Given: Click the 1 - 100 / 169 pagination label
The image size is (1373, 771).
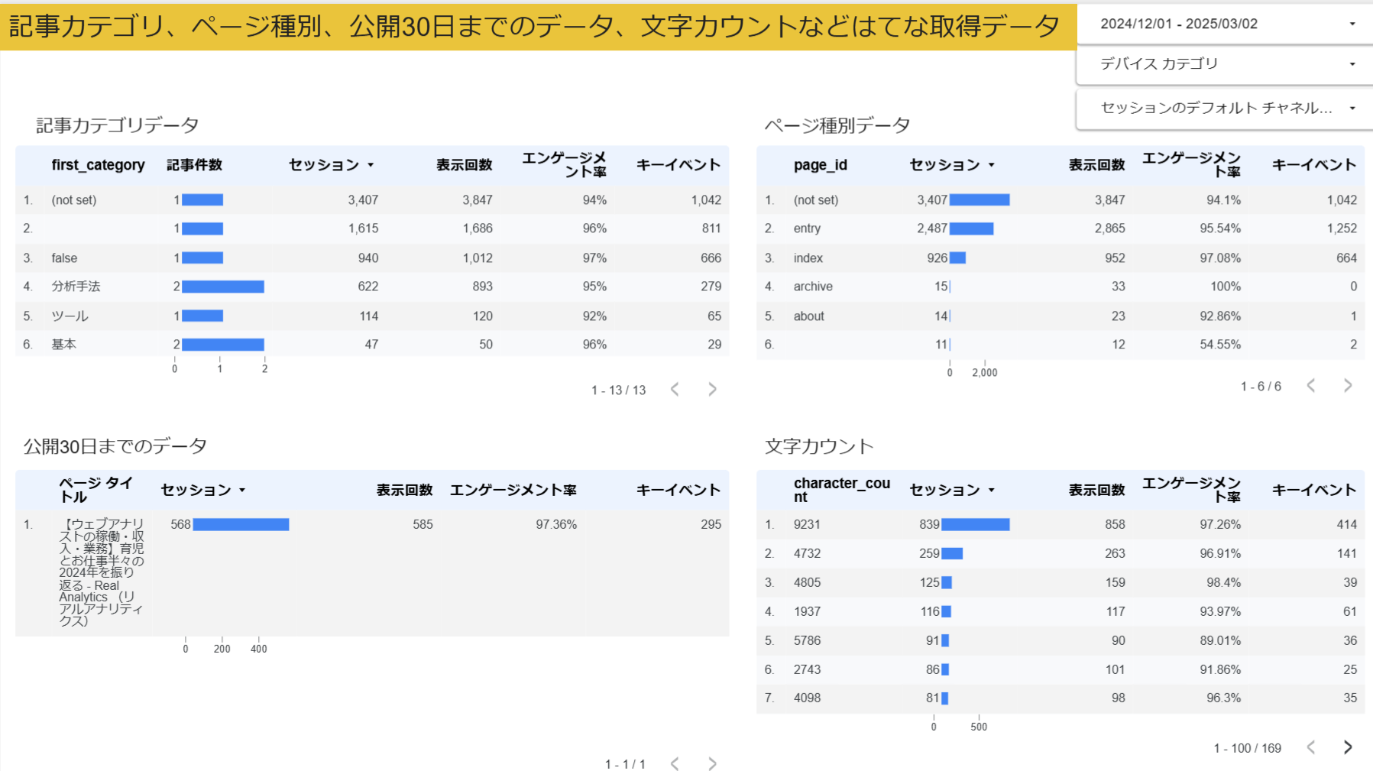Looking at the screenshot, I should 1248,748.
